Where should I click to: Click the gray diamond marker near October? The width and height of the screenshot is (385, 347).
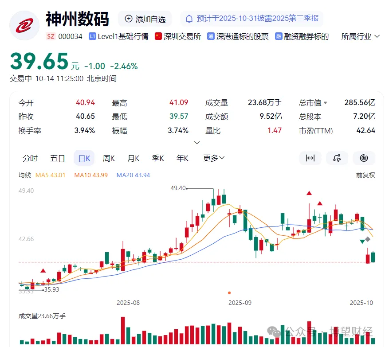point(368,239)
